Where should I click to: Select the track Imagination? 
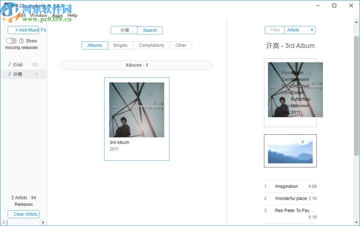point(286,186)
